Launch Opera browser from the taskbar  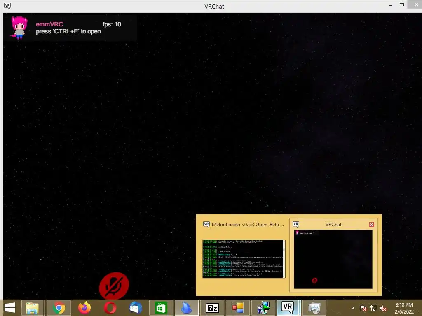(110, 308)
